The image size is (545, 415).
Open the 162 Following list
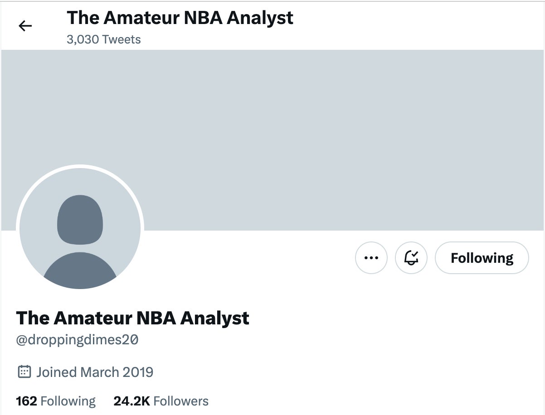pyautogui.click(x=56, y=401)
